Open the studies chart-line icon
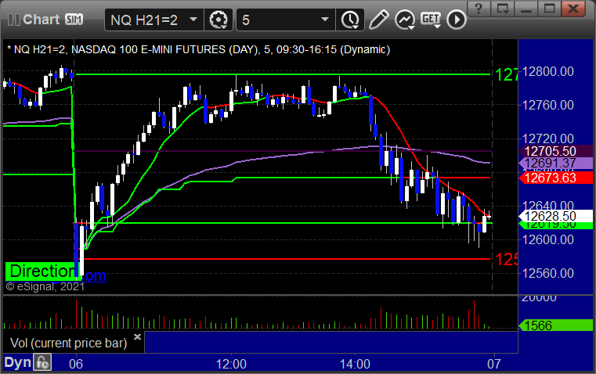596x374 pixels. tap(404, 20)
